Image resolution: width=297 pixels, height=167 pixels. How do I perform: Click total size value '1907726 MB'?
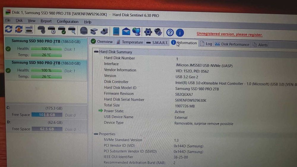pyautogui.click(x=185, y=106)
